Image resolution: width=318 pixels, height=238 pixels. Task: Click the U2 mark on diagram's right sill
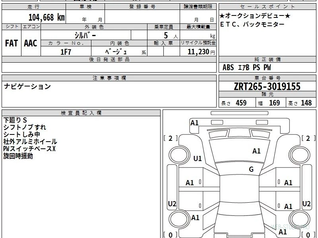(x=306, y=203)
